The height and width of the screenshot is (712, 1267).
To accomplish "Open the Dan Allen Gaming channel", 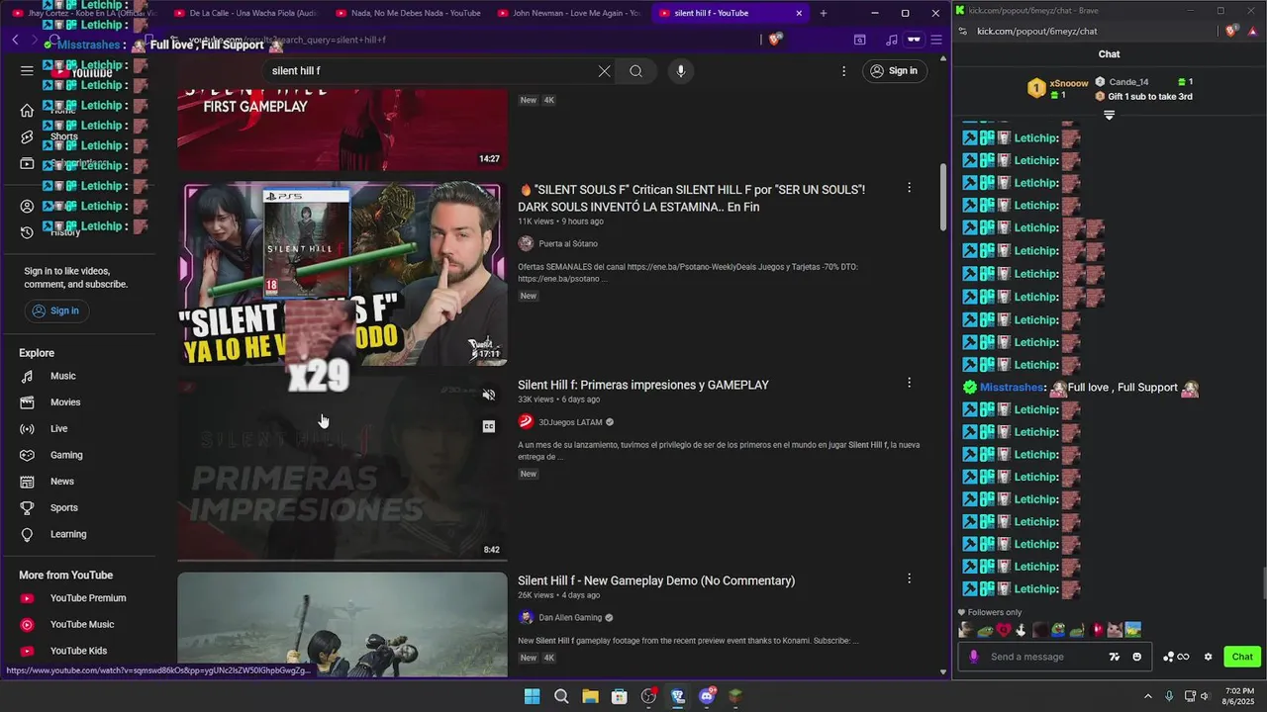I will 570,618.
